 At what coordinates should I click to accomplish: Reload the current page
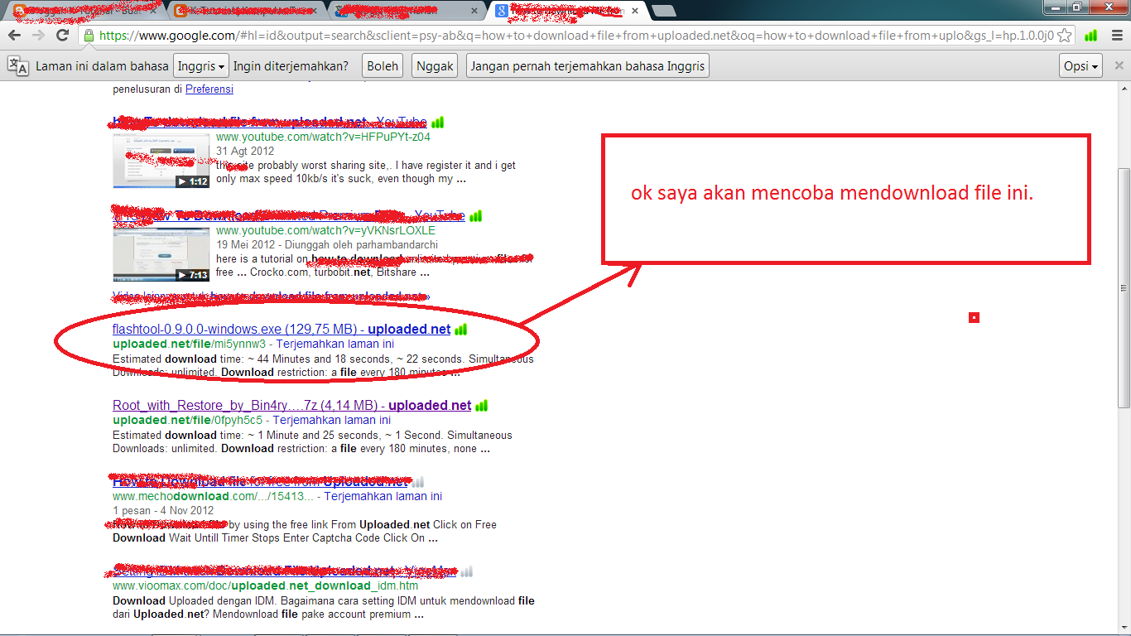point(62,36)
